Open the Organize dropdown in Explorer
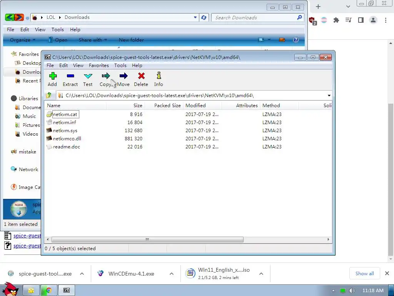Screen dimensions: 394x296 coord(22,40)
